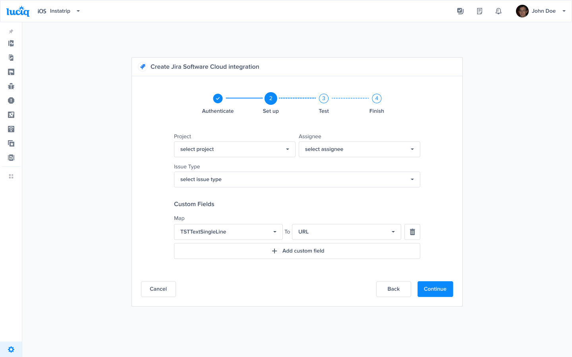Screen dimensions: 572x357
Task: Select the pin icon in sidebar
Action: [x=11, y=31]
